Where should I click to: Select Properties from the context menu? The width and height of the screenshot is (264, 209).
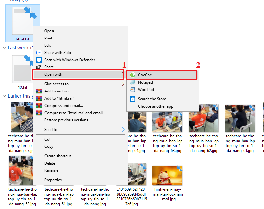pyautogui.click(x=53, y=180)
